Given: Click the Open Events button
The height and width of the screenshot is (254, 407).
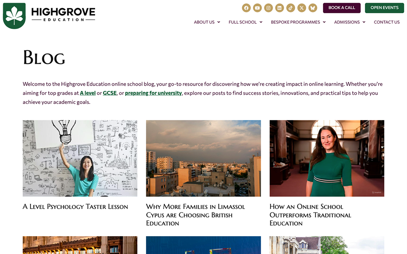Looking at the screenshot, I should [x=385, y=8].
